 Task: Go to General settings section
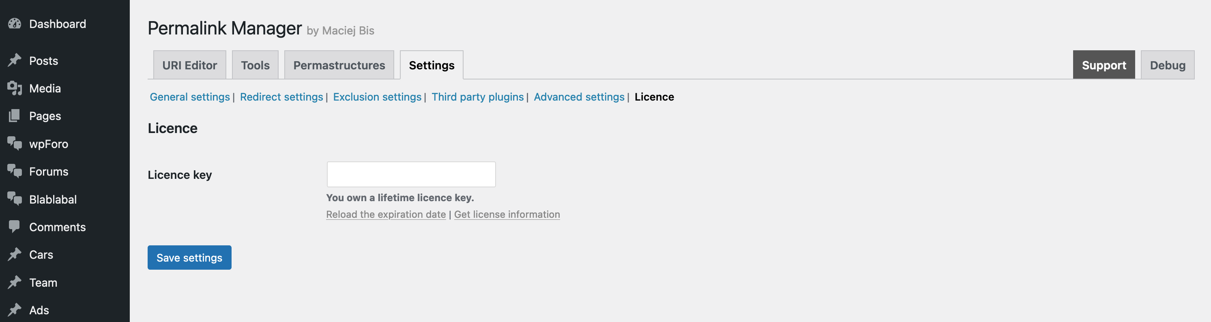pos(189,97)
